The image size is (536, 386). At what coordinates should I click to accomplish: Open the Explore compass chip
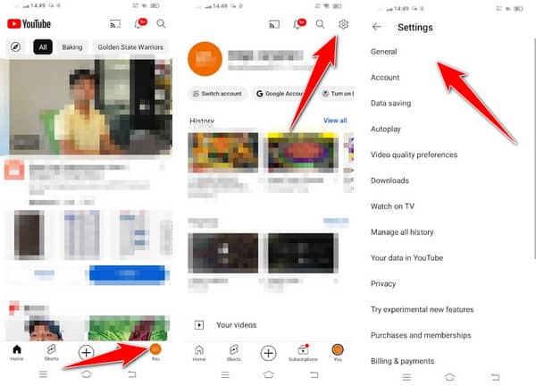[16, 46]
